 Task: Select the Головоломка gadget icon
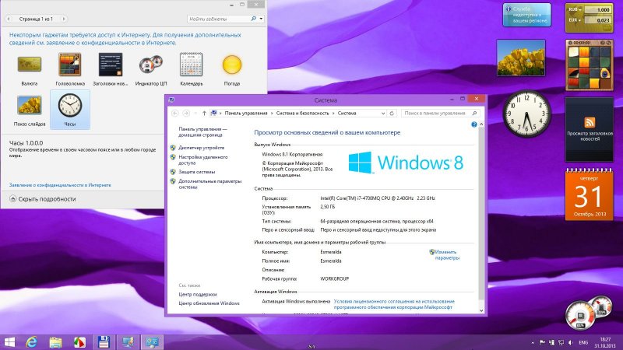(x=70, y=65)
